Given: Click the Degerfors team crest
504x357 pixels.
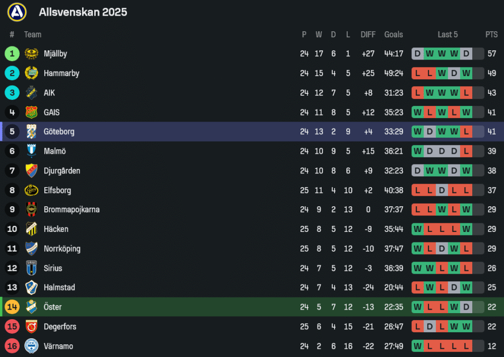Looking at the screenshot, I should click(31, 327).
